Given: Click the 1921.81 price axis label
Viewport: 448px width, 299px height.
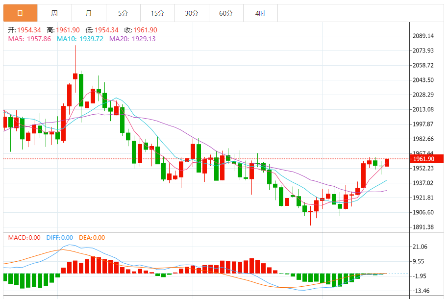Looking at the screenshot, I should 423,198.
